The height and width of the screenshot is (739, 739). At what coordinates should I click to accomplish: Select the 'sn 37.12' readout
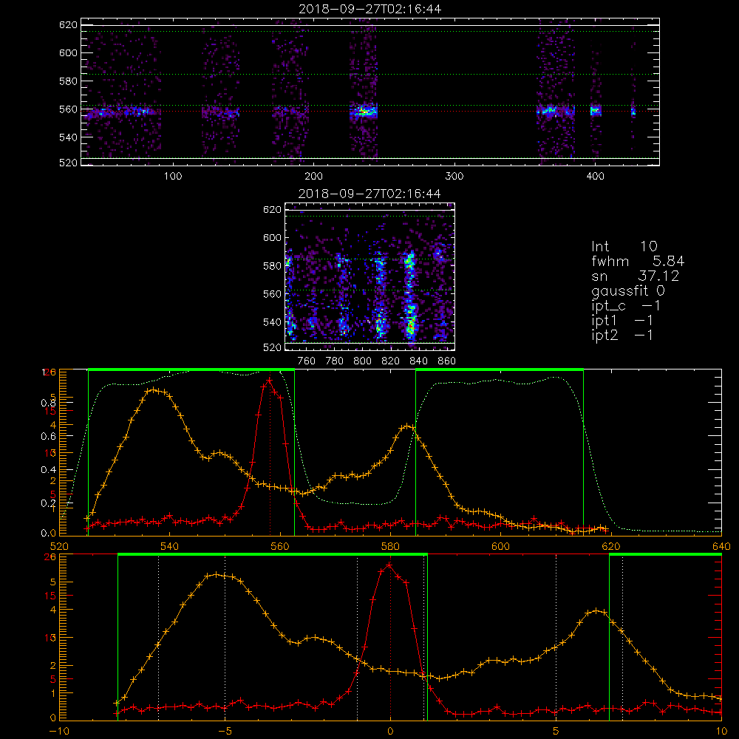[635, 276]
